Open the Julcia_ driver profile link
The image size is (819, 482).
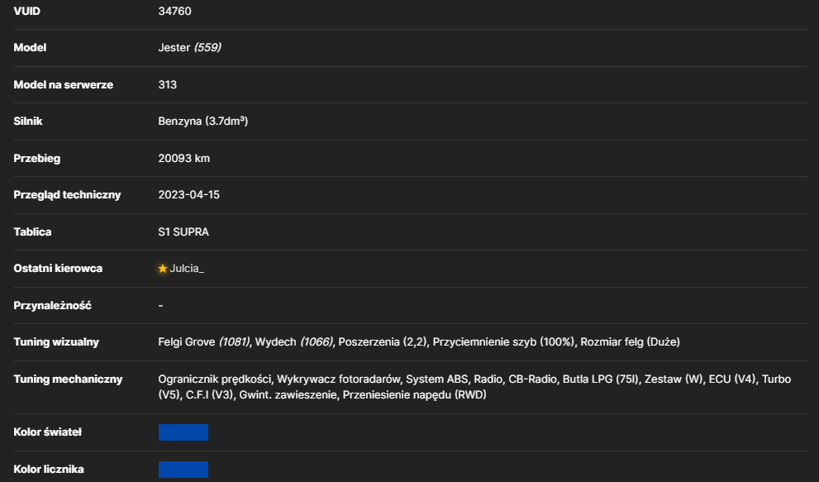pyautogui.click(x=187, y=269)
